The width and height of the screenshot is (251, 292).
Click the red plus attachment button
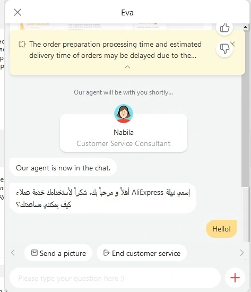[235, 278]
